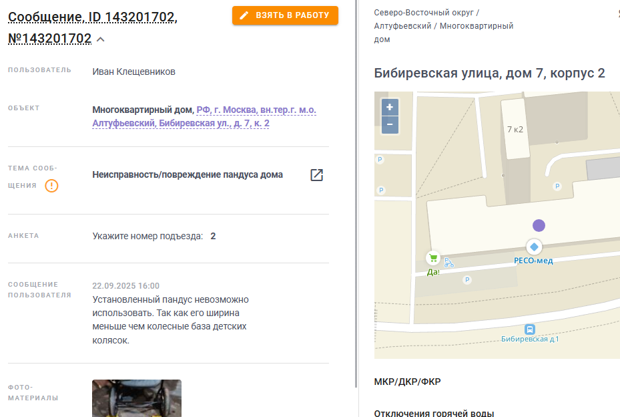Image resolution: width=620 pixels, height=417 pixels.
Task: Click building label '7 к2' on map
Action: pos(515,130)
